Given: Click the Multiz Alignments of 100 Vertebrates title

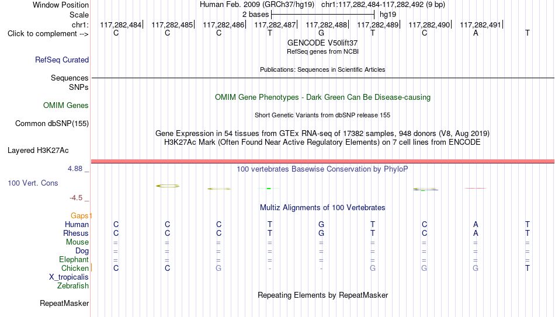Looking at the screenshot, I should [322, 208].
